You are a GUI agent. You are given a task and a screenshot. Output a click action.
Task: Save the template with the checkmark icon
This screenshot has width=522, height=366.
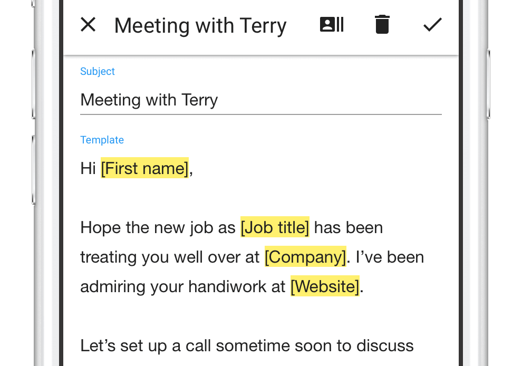point(432,25)
